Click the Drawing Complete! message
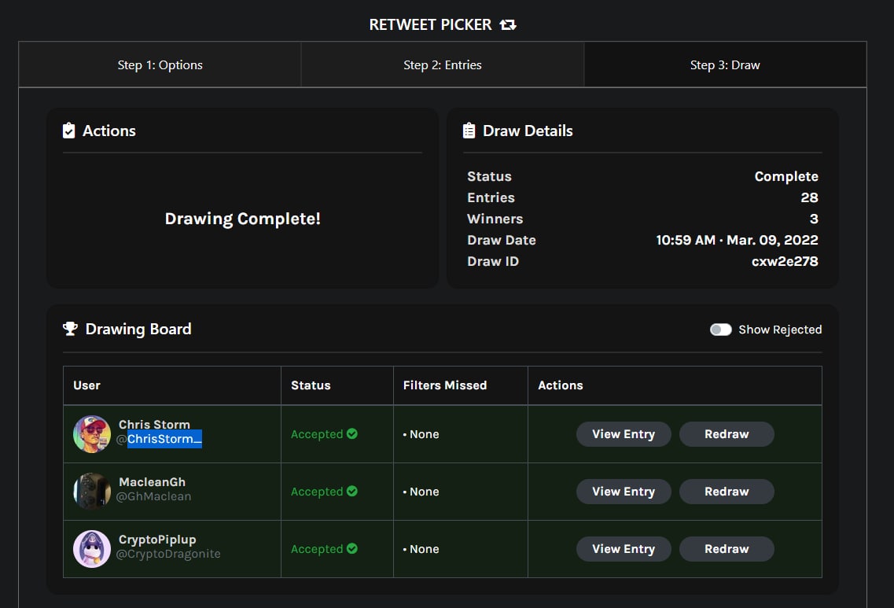 pos(242,219)
